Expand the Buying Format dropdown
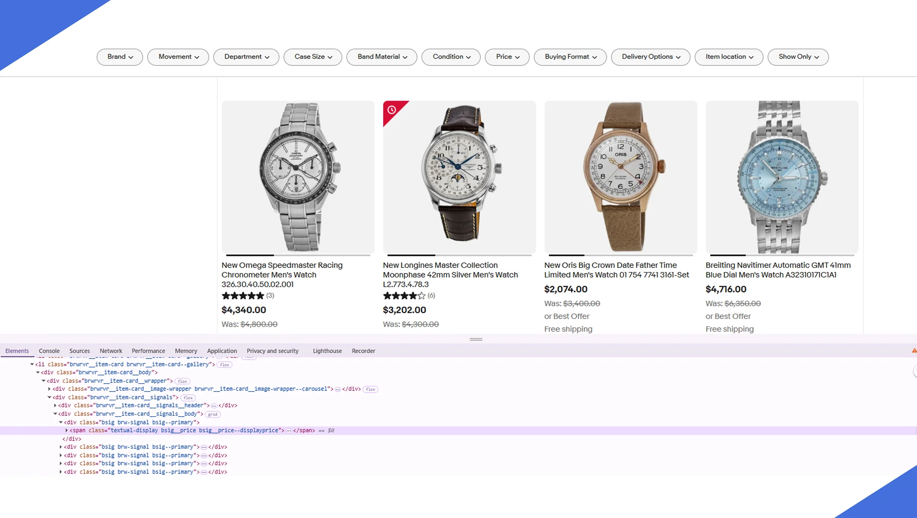Viewport: 917px width, 518px height. [x=570, y=57]
